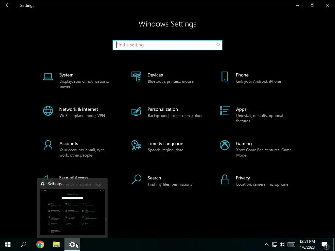Click the magnifier in Find a setting box

(218, 45)
